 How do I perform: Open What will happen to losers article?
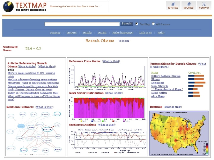(x=34, y=98)
